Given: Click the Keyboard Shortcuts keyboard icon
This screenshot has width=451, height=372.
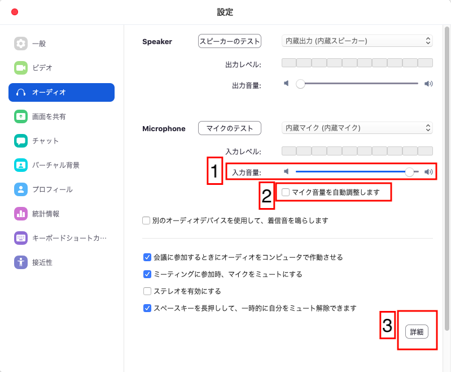Looking at the screenshot, I should [x=21, y=238].
